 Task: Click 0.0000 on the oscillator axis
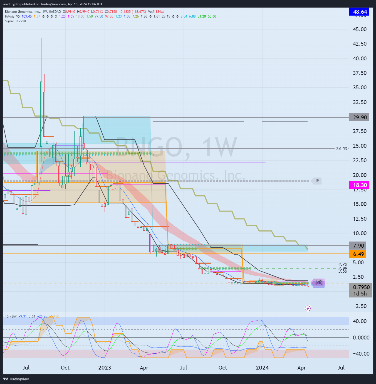361,338
